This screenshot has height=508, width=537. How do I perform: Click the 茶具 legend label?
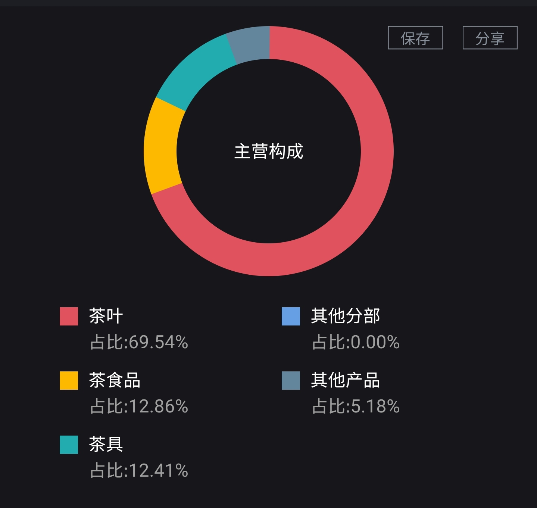click(x=106, y=444)
